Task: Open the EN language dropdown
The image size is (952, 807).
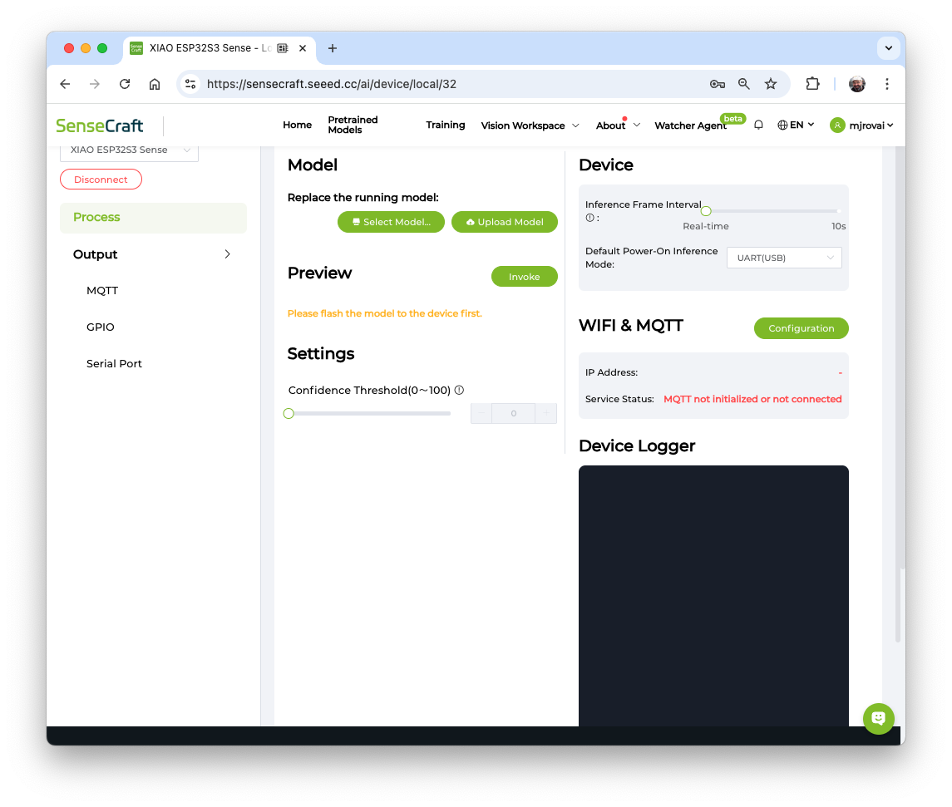Action: pyautogui.click(x=796, y=125)
